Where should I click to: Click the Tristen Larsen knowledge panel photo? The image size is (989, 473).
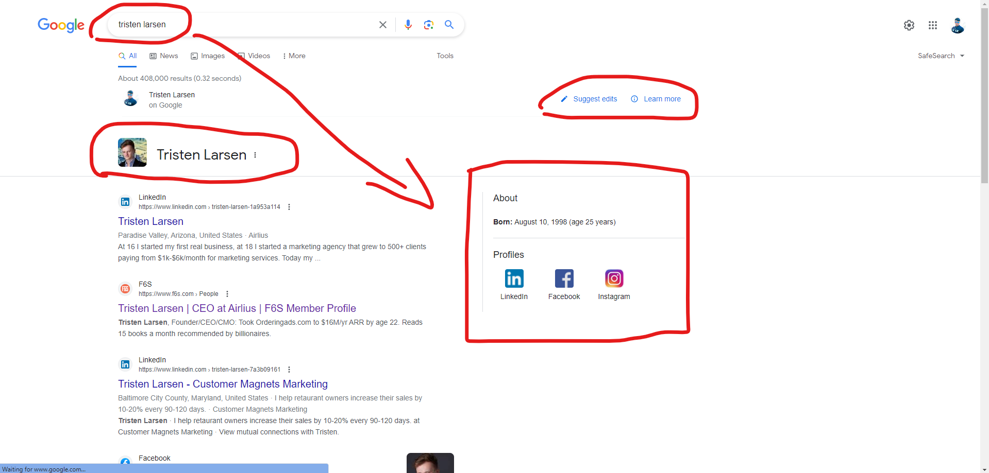[132, 152]
